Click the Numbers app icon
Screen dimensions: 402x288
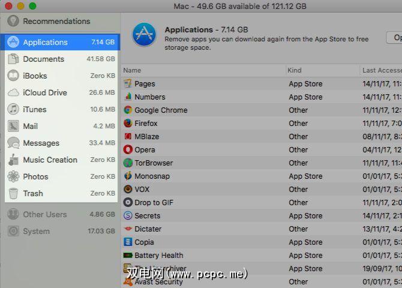click(128, 97)
